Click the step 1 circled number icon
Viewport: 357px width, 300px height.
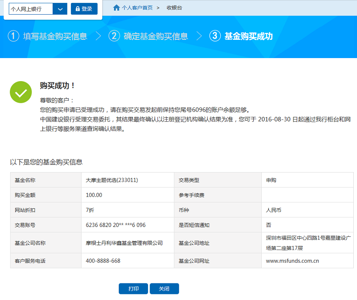(13, 36)
